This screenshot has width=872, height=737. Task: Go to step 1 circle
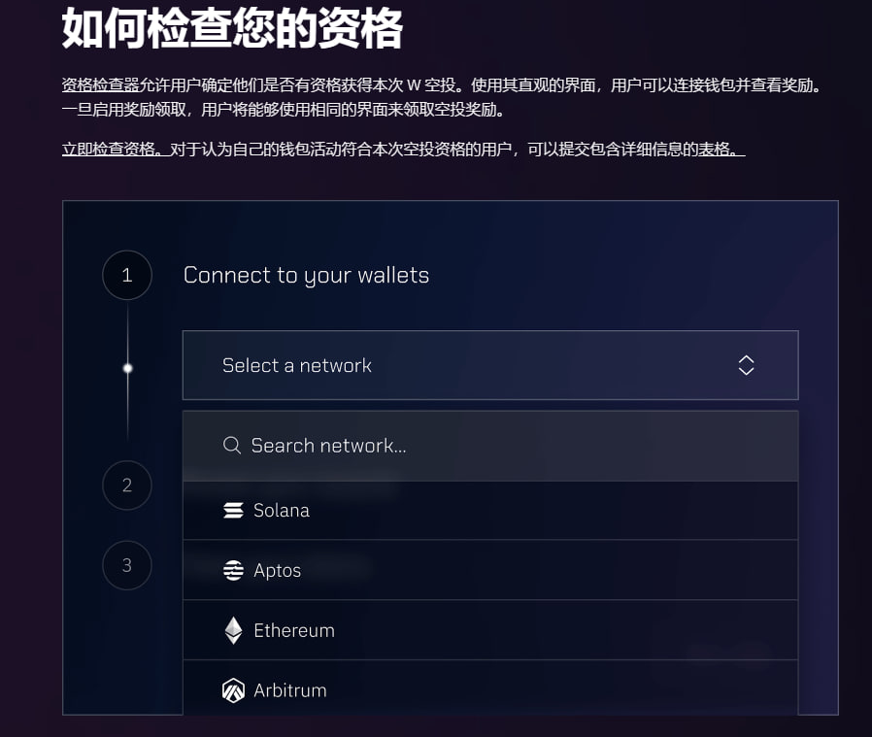[127, 276]
